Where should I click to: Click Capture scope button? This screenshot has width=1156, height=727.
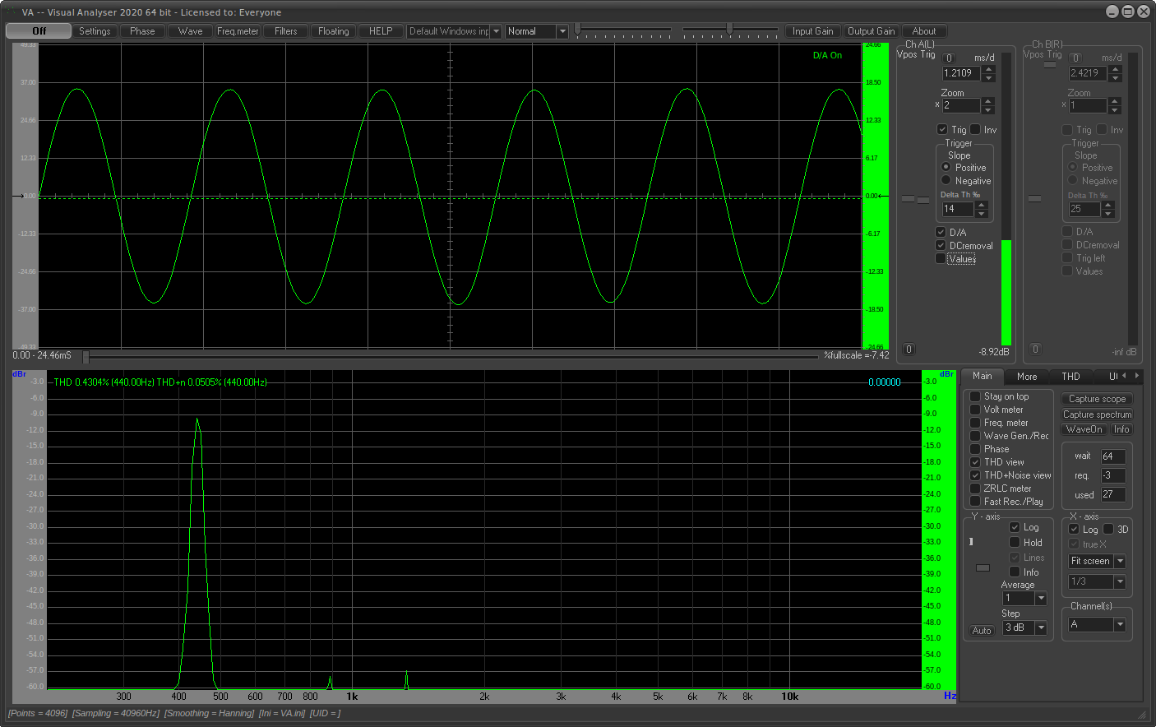pyautogui.click(x=1098, y=399)
